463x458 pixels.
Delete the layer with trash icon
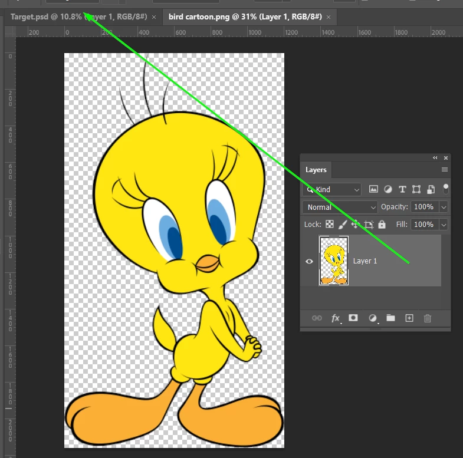click(x=427, y=318)
